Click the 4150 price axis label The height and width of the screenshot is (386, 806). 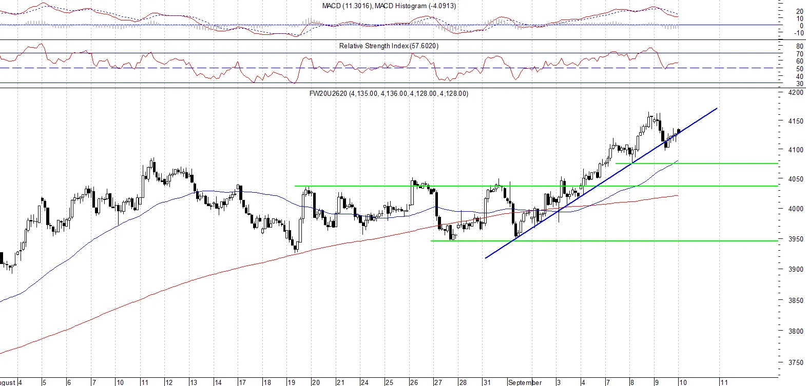pyautogui.click(x=796, y=121)
